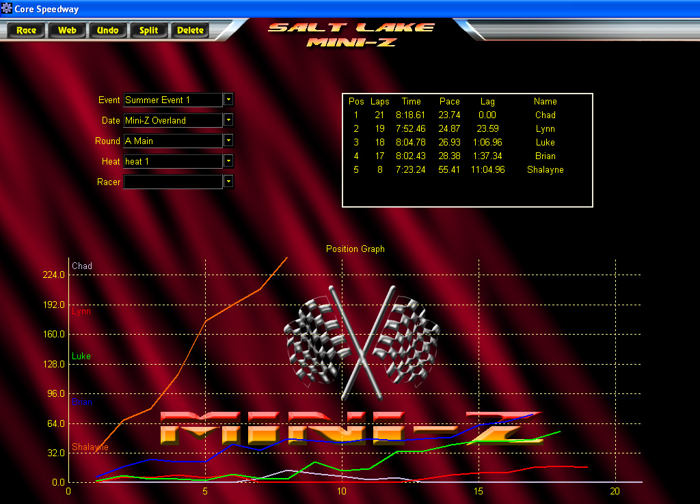Viewport: 700px width, 504px height.
Task: Select Luke in the results table
Action: coord(545,142)
